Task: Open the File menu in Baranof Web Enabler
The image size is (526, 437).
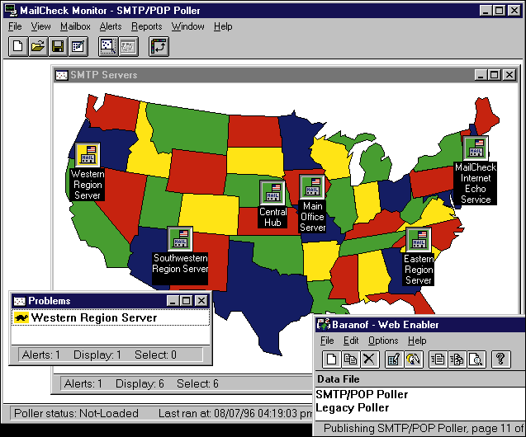Action: click(x=327, y=341)
